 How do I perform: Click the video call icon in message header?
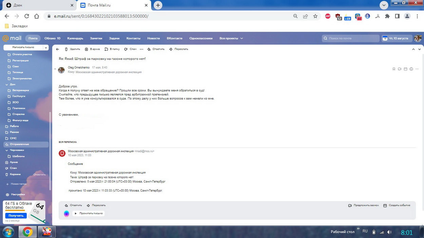click(400, 69)
